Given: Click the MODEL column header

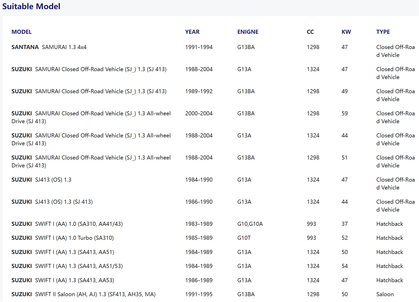Looking at the screenshot, I should [21, 32].
